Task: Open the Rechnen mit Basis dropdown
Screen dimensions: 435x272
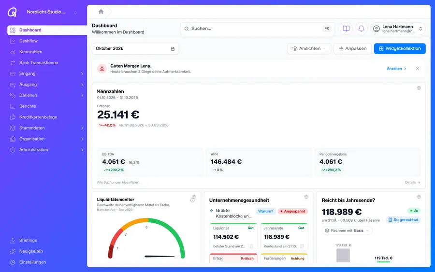Action: click(347, 230)
